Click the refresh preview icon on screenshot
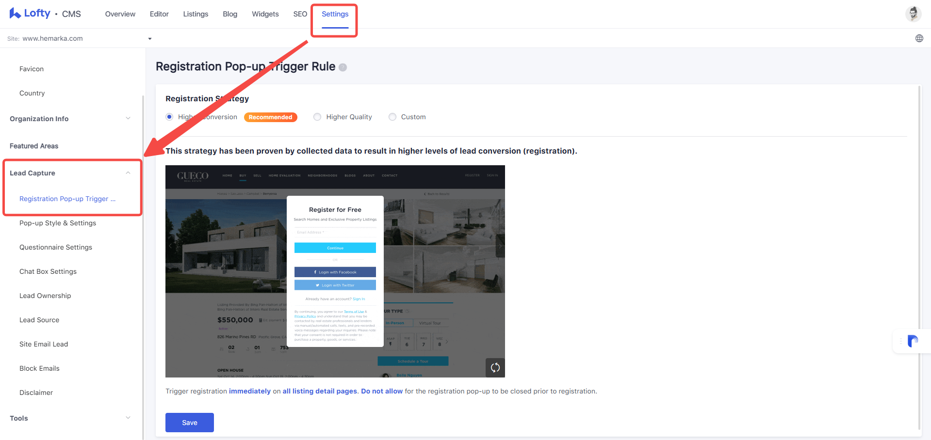The height and width of the screenshot is (440, 931). pos(495,367)
